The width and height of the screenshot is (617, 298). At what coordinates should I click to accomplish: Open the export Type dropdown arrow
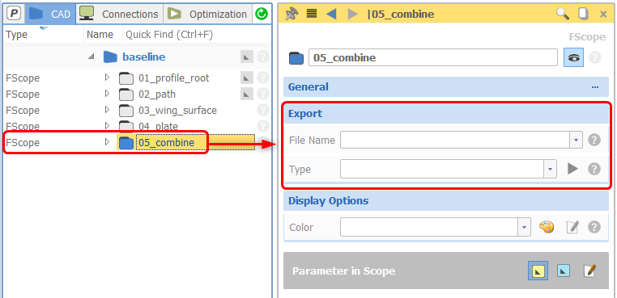click(550, 170)
